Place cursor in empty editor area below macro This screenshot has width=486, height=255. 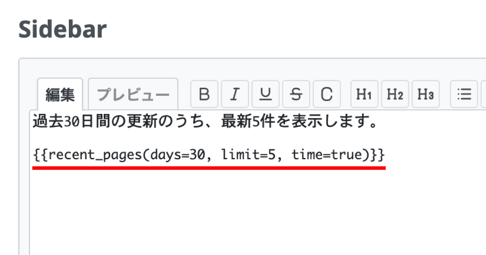coord(243,210)
